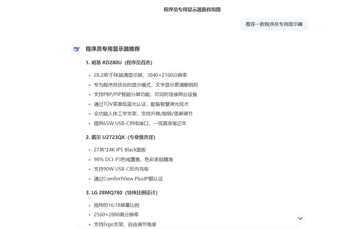Select the user message bubble 推荐一款程序员专用显示器
The image size is (348, 229).
(274, 24)
